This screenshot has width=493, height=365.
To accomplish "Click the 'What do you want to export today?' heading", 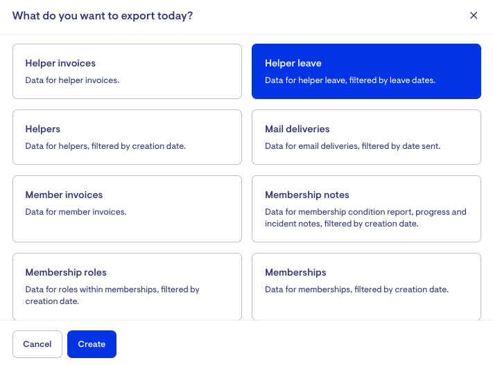I will [x=103, y=16].
